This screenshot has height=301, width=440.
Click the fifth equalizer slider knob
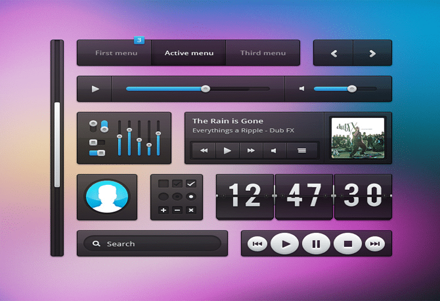[x=159, y=134]
